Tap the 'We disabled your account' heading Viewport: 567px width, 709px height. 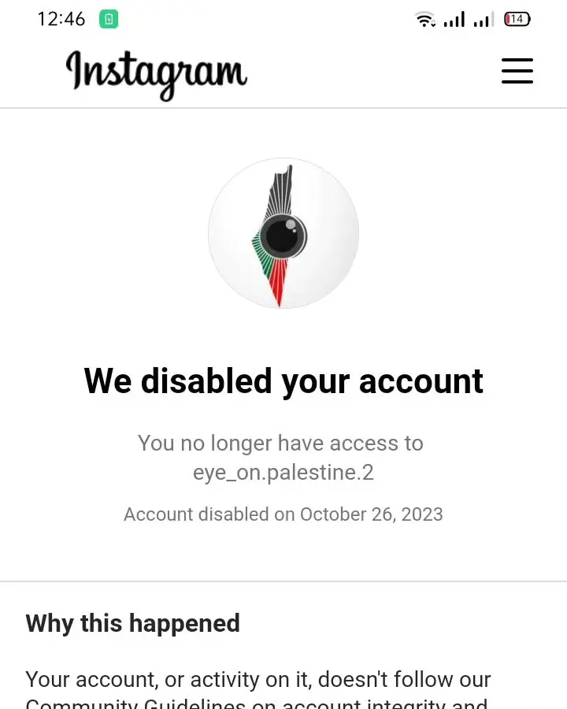(x=283, y=381)
